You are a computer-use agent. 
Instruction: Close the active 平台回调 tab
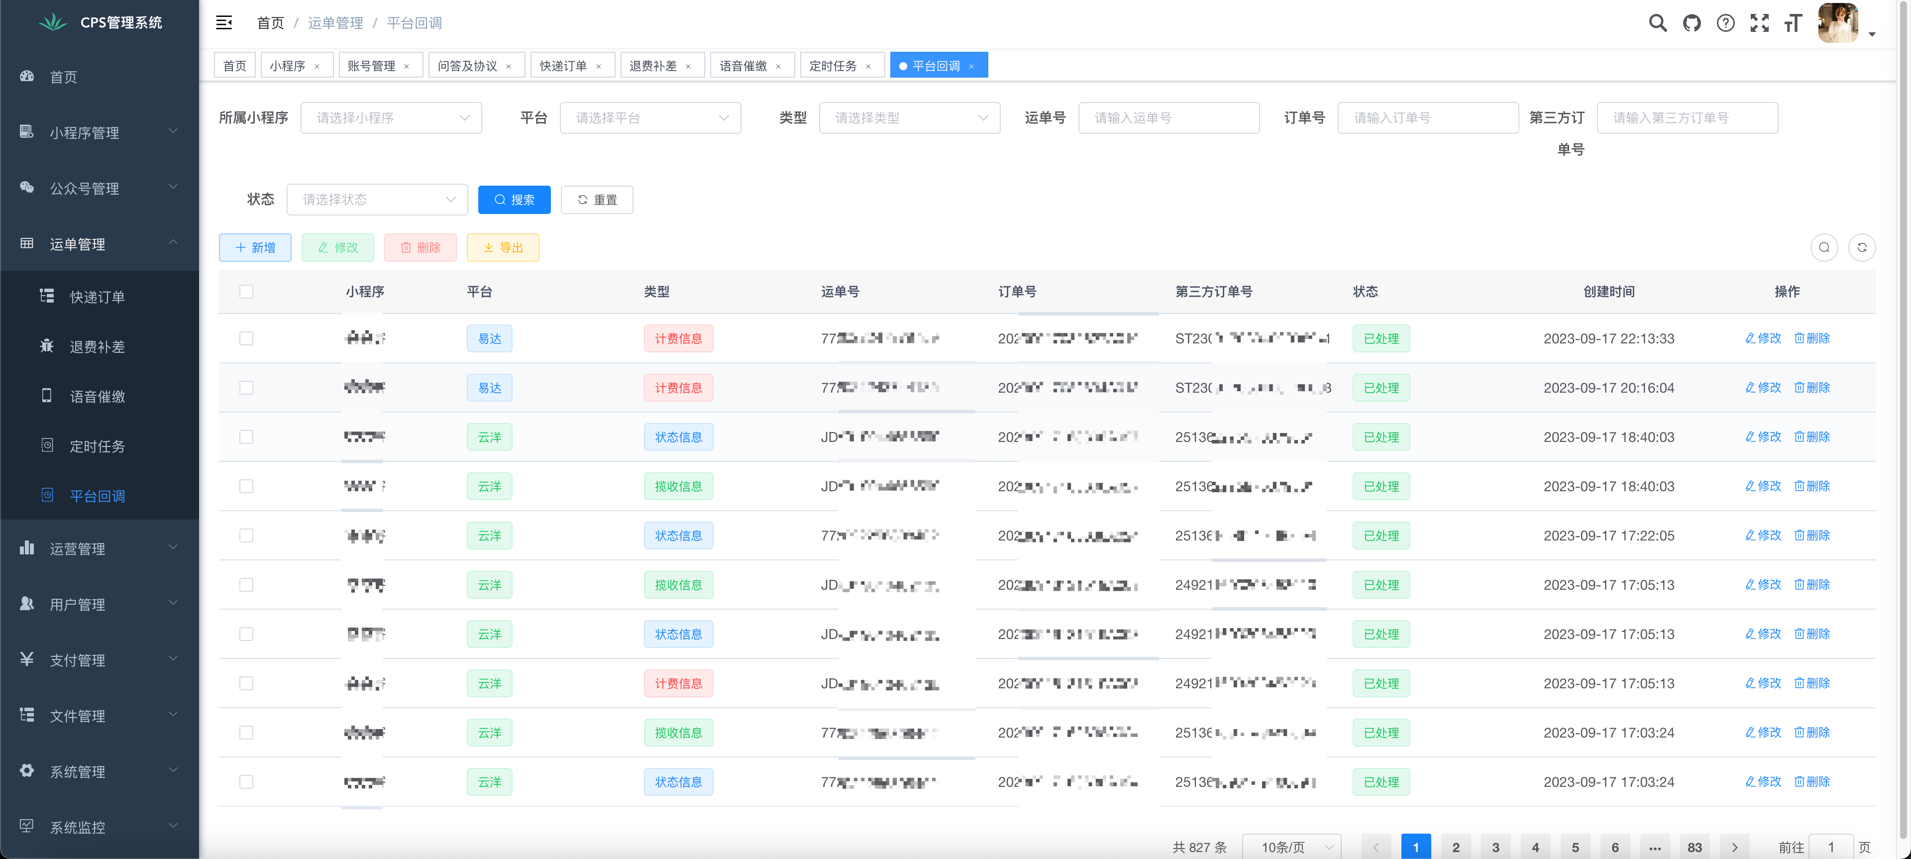pyautogui.click(x=971, y=66)
